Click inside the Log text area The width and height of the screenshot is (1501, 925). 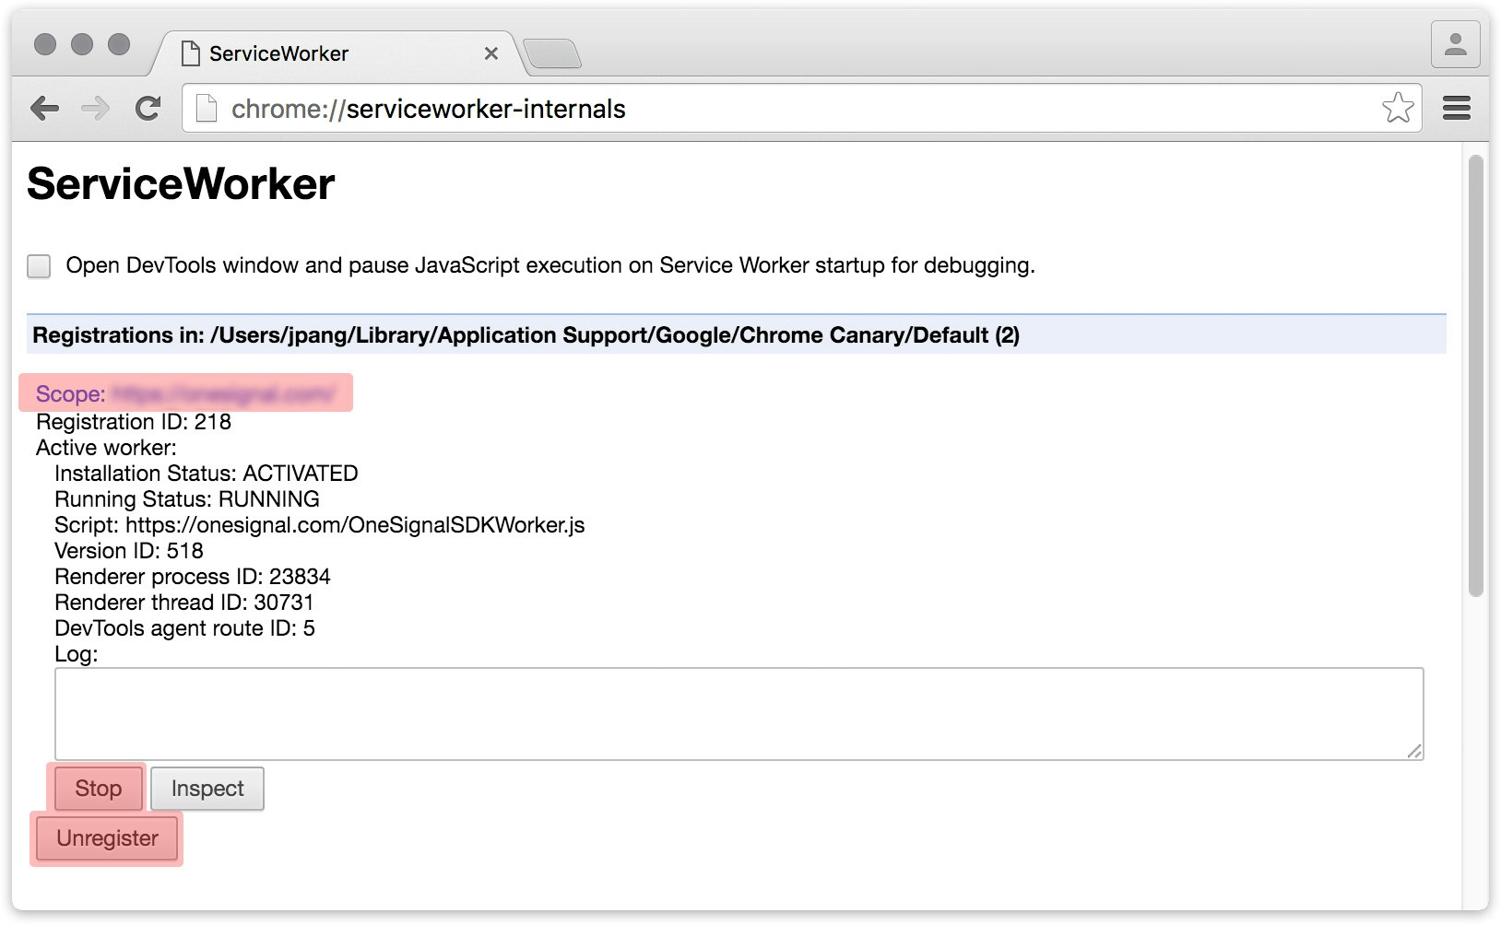pyautogui.click(x=739, y=713)
